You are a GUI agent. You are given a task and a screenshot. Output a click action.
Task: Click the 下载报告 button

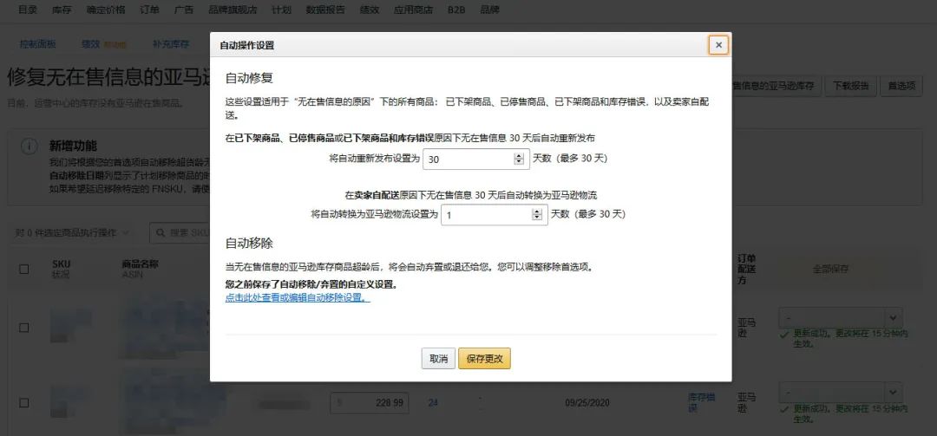(851, 86)
